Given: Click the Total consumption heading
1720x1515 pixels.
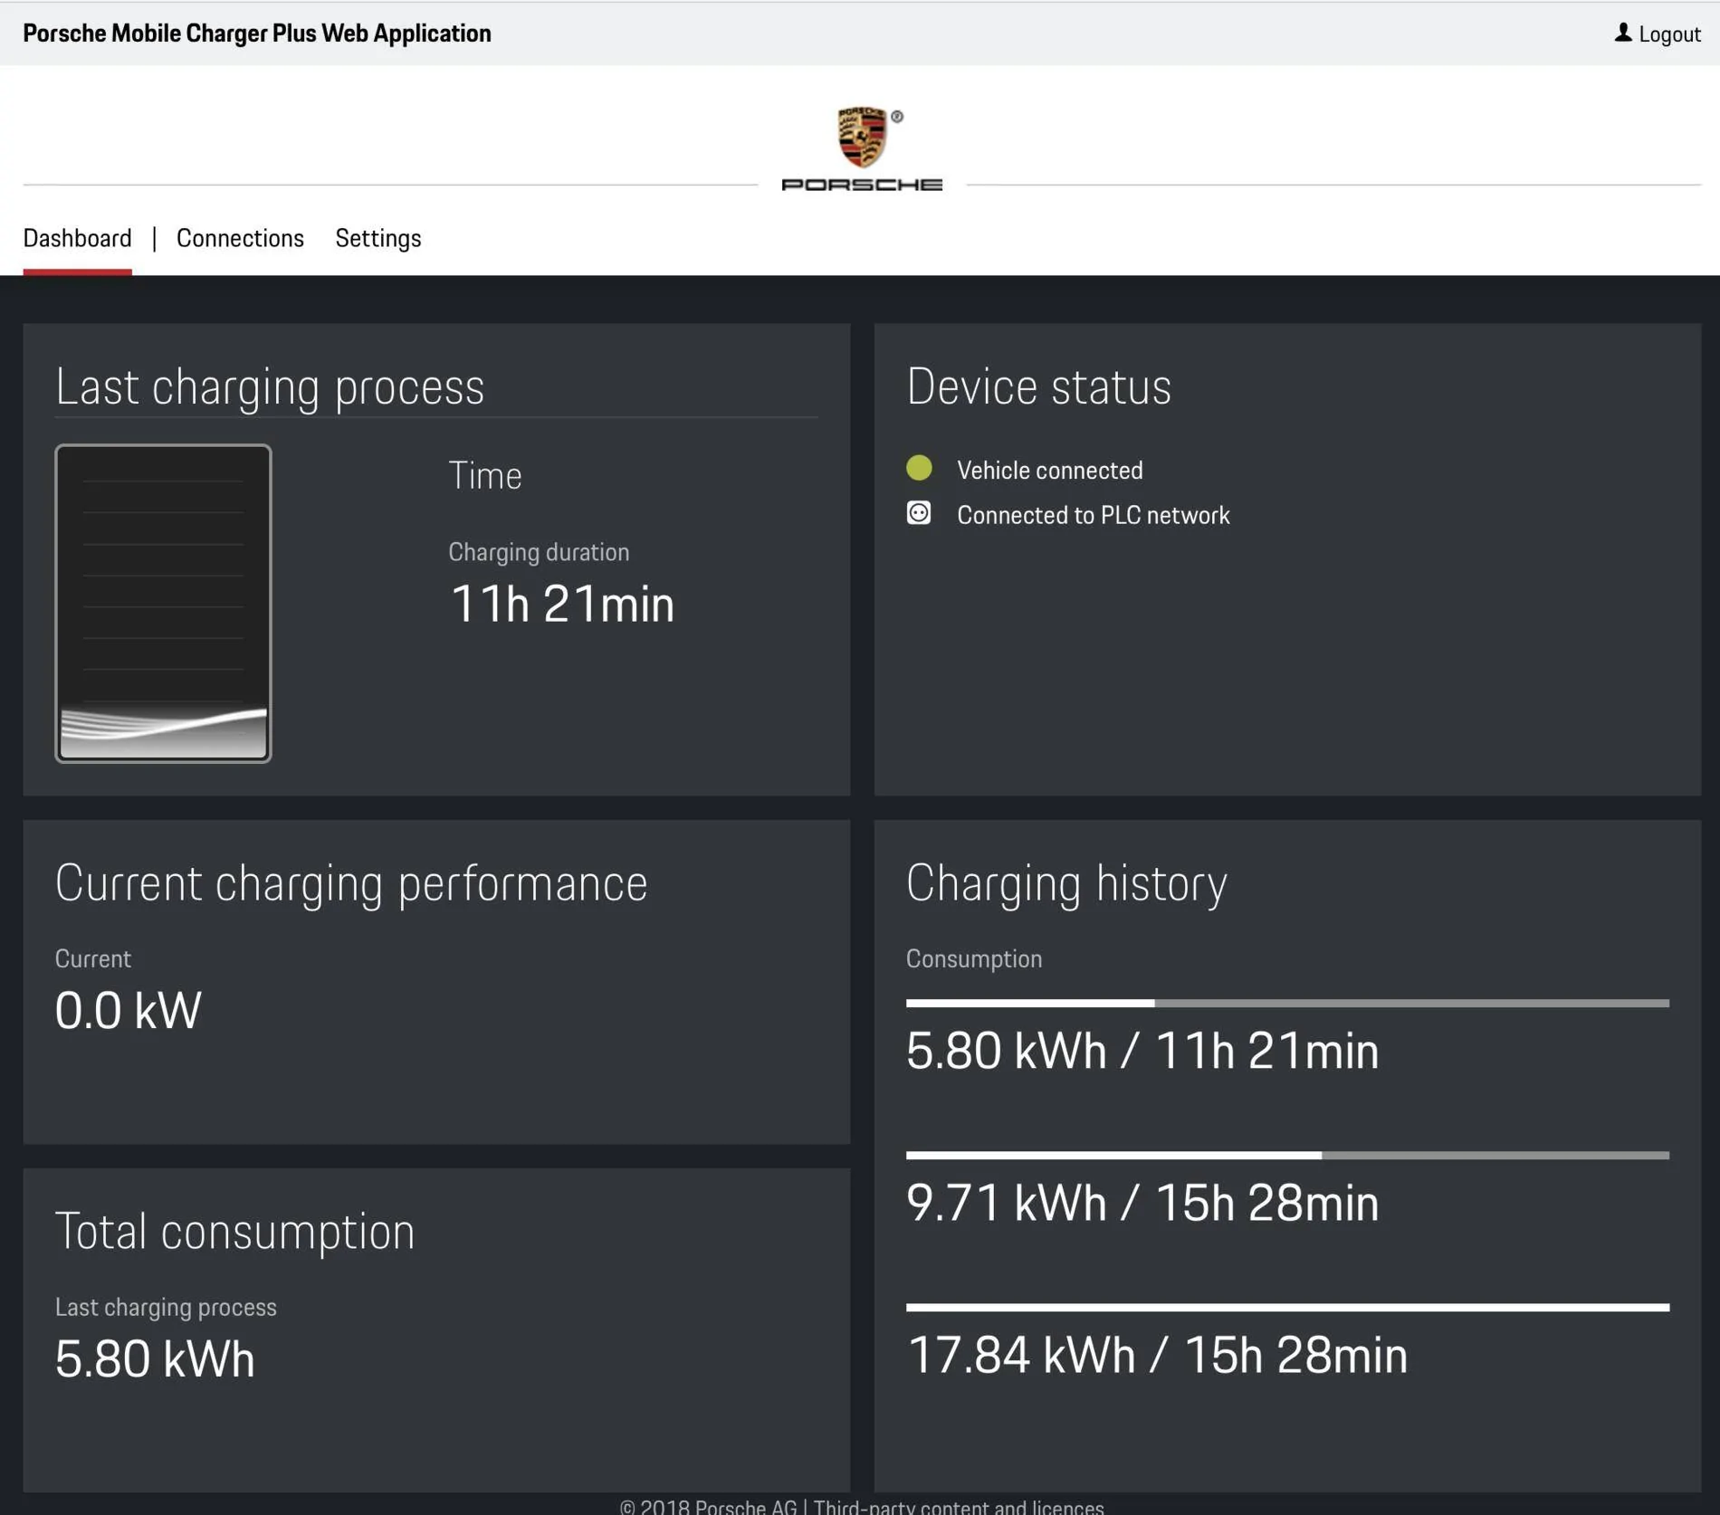Looking at the screenshot, I should coord(234,1232).
